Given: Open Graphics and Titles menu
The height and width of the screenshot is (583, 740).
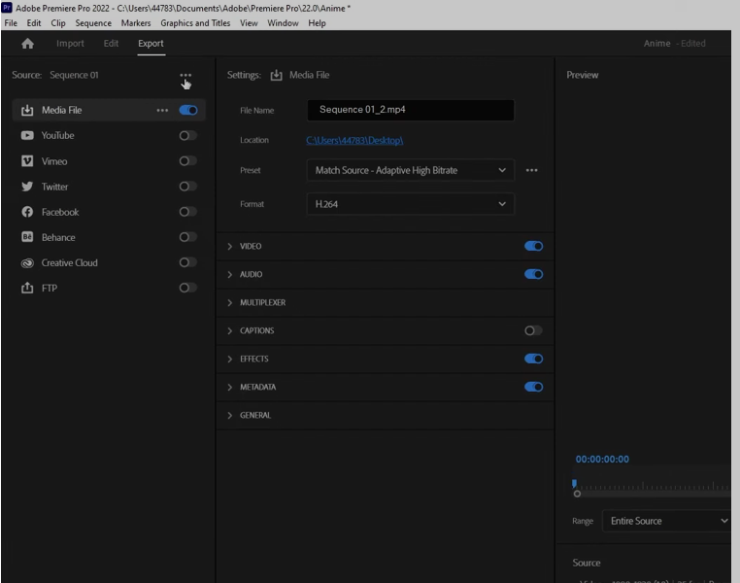Looking at the screenshot, I should [x=195, y=23].
